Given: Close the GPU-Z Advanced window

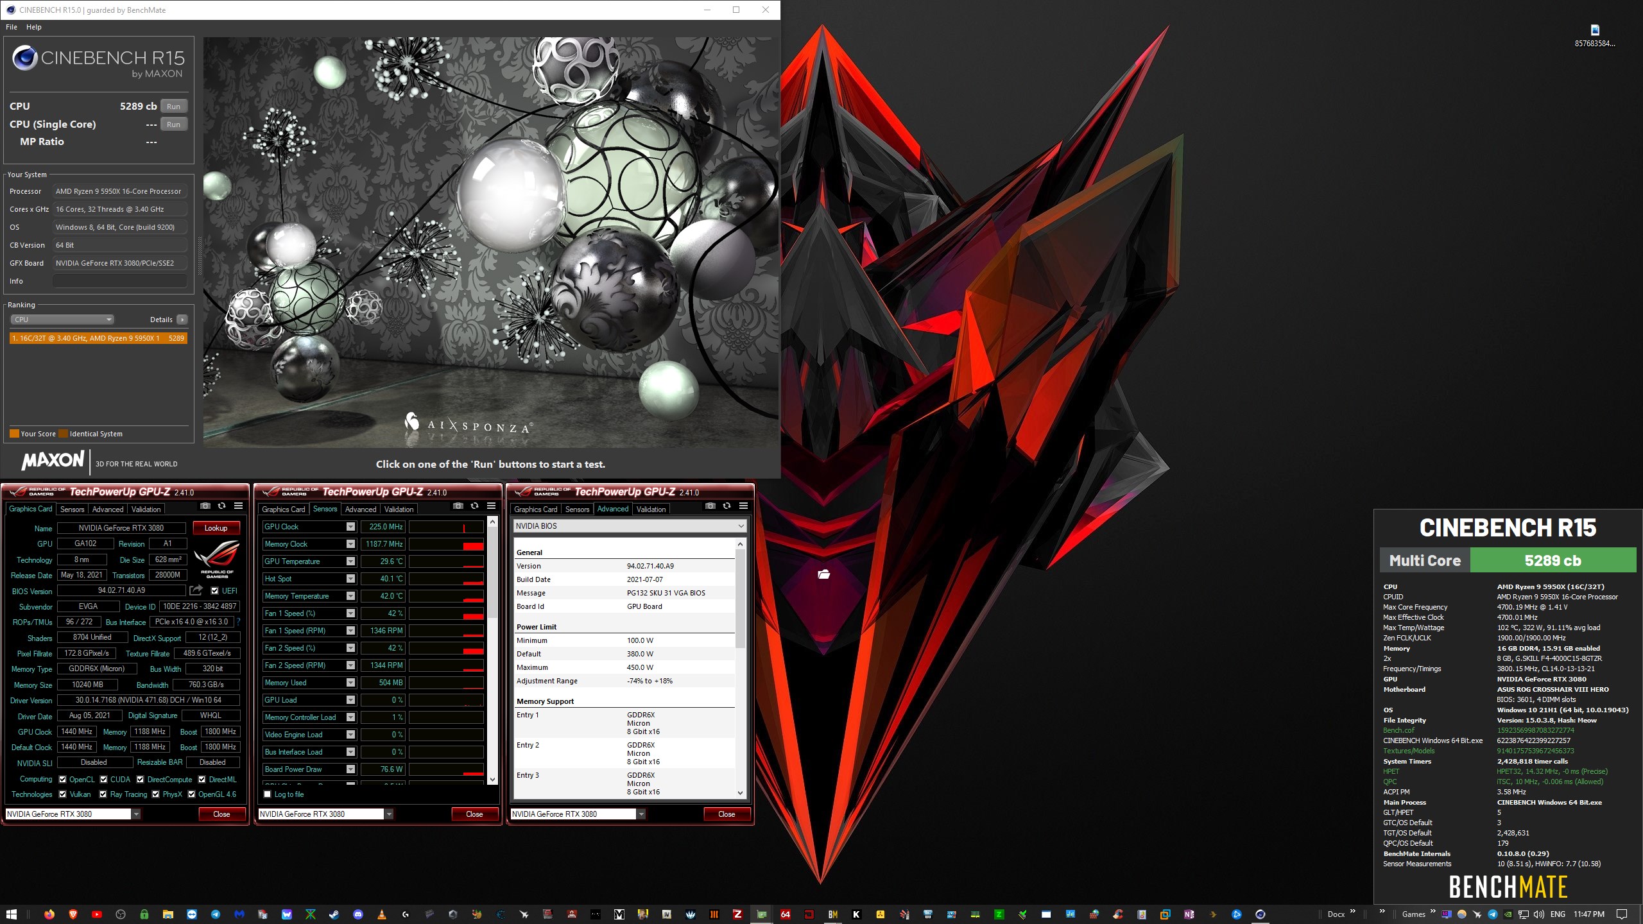Looking at the screenshot, I should [x=727, y=814].
